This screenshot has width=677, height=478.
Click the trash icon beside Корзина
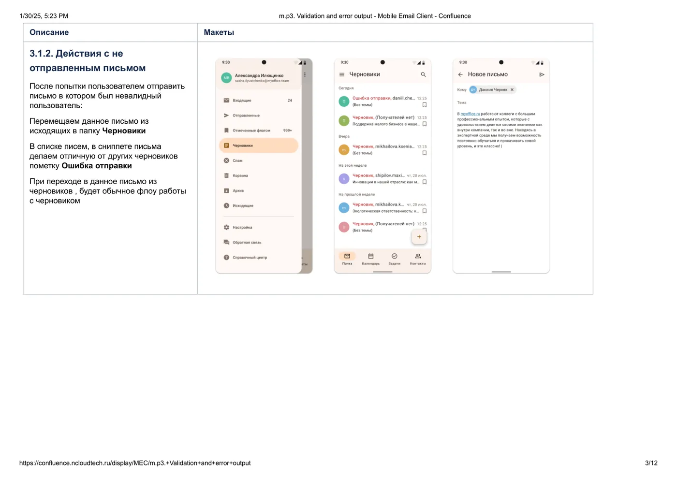[226, 175]
